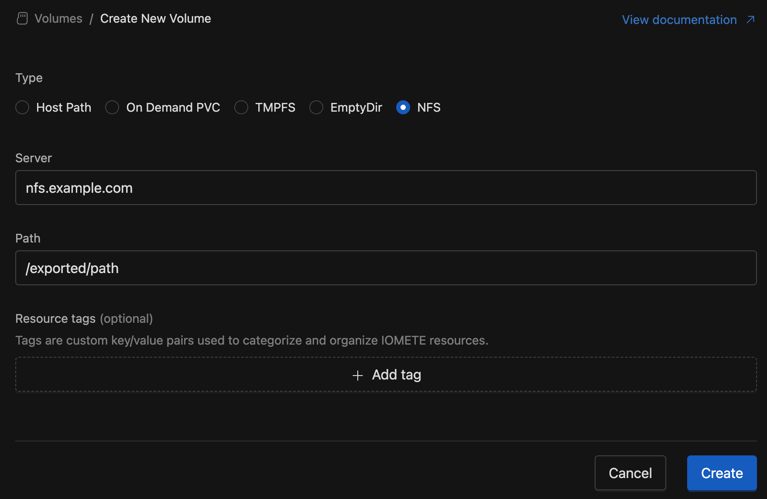Image resolution: width=767 pixels, height=499 pixels.
Task: Select the NFS radio button
Action: point(403,107)
